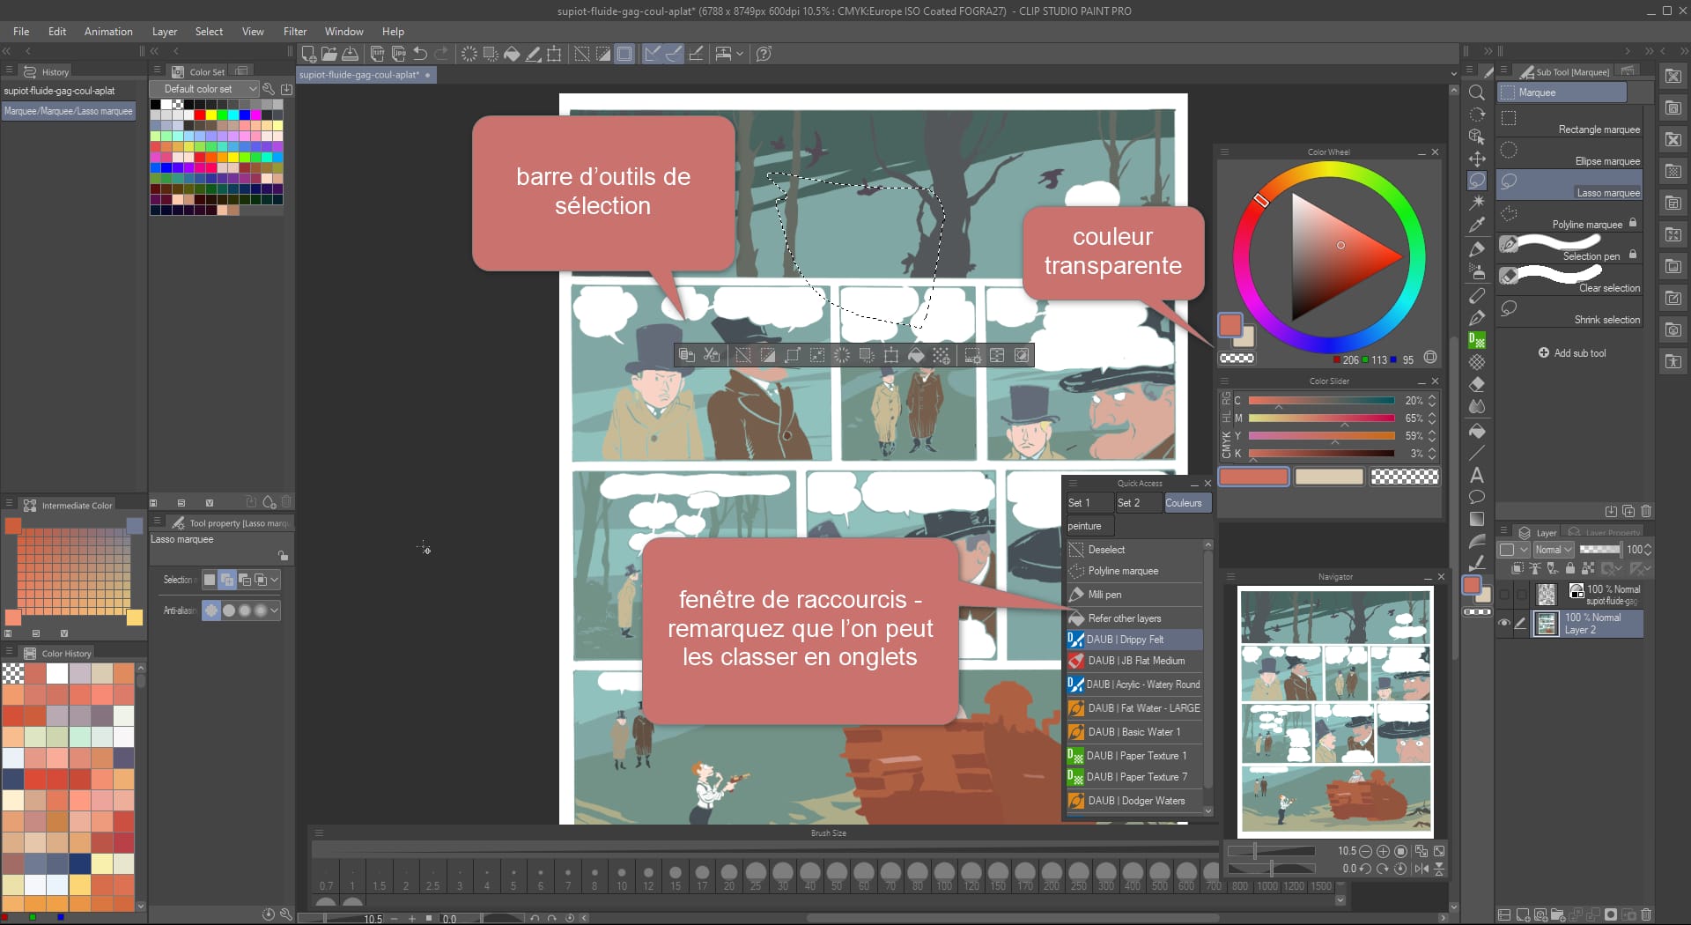
Task: Choose the Ellipse marquee sub tool
Action: pos(1570,154)
